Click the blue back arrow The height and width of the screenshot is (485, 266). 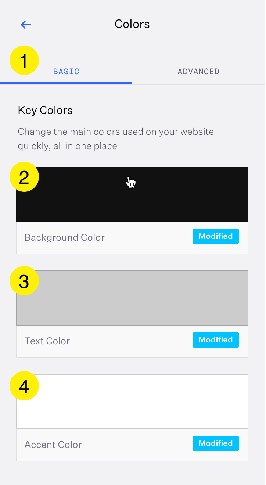click(x=26, y=25)
